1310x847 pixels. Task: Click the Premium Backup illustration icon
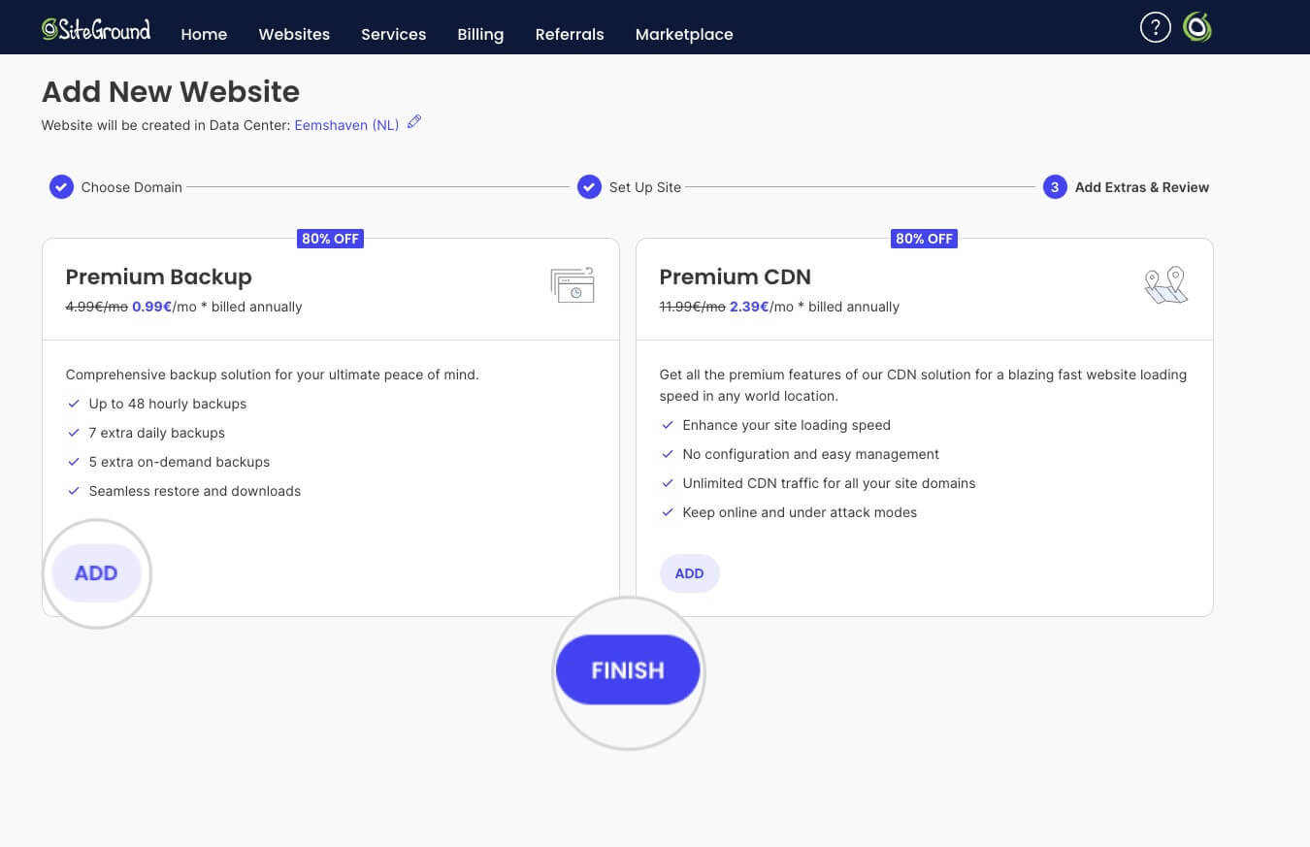click(x=573, y=284)
